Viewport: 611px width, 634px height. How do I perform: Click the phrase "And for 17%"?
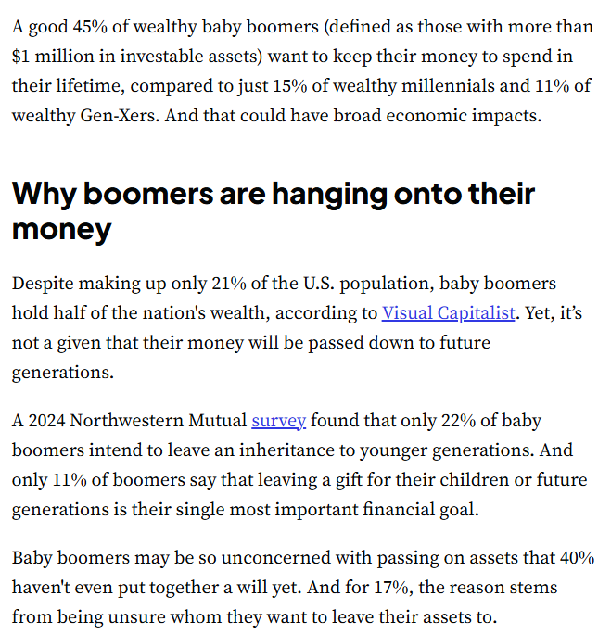tap(357, 588)
